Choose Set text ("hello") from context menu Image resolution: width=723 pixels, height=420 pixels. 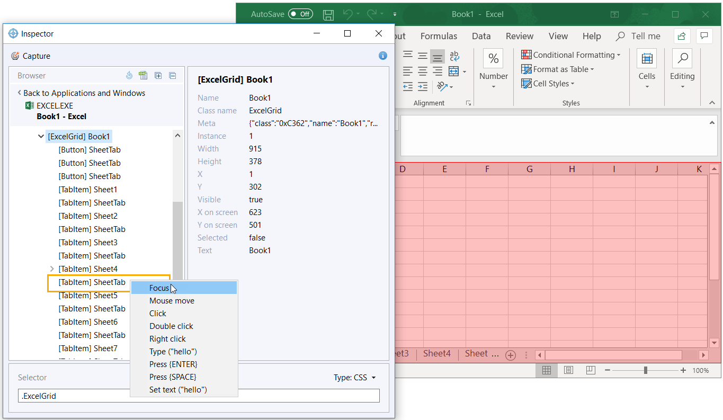(184, 390)
